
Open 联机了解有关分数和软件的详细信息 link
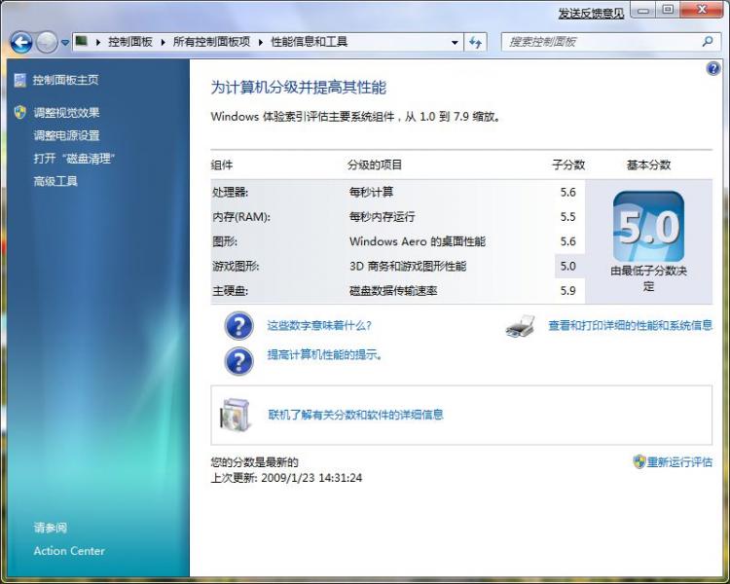[355, 415]
